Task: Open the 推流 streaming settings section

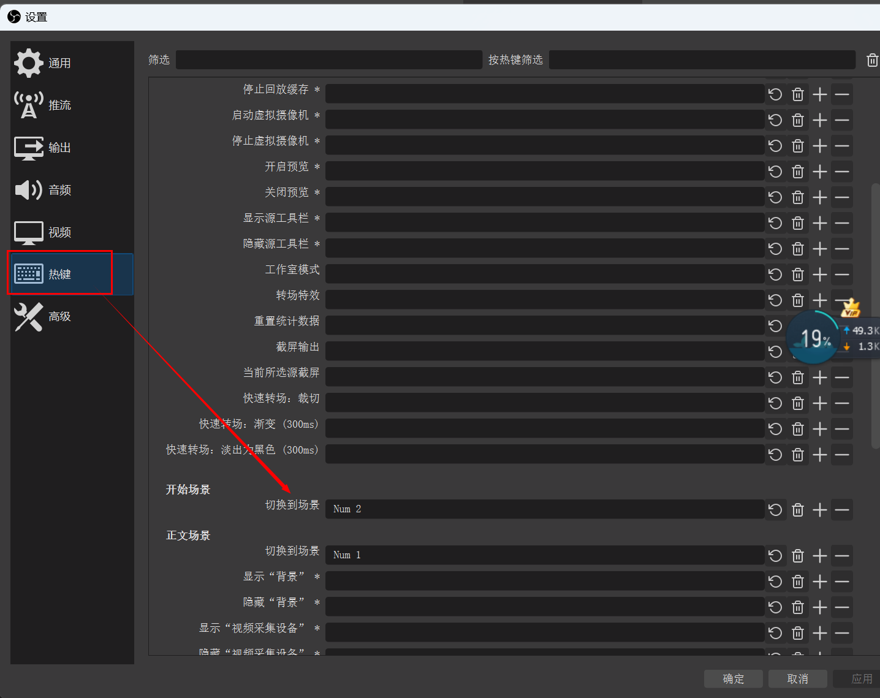Action: 72,105
